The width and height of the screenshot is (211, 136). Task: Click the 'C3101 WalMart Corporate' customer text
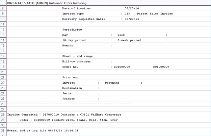tap(101, 115)
